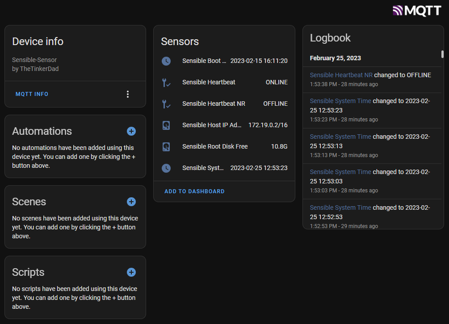The width and height of the screenshot is (449, 324).
Task: Click ADD TO DASHBOARD button
Action: 194,191
